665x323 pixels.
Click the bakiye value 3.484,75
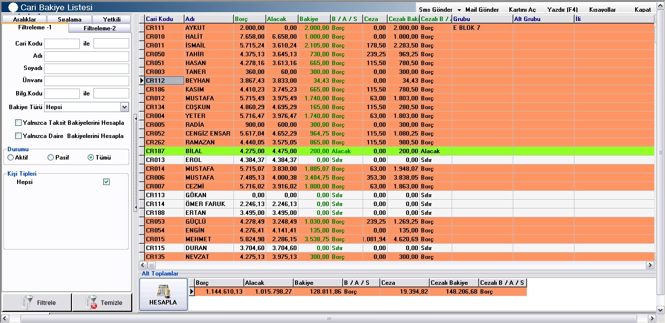click(x=317, y=178)
